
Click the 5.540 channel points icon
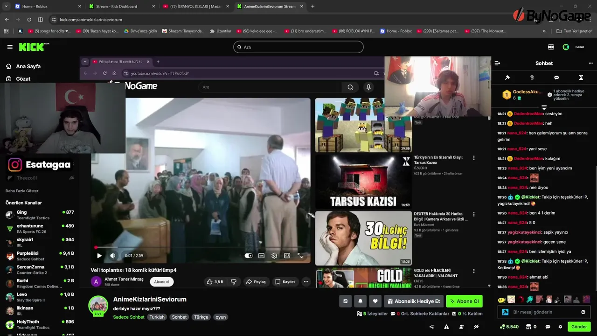[509, 327]
